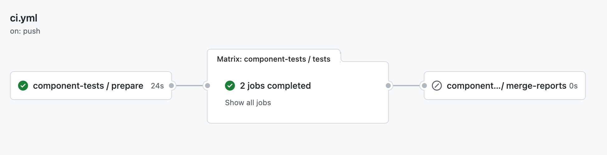Click the input connector dot on Matrix card
The width and height of the screenshot is (607, 155).
(208, 86)
